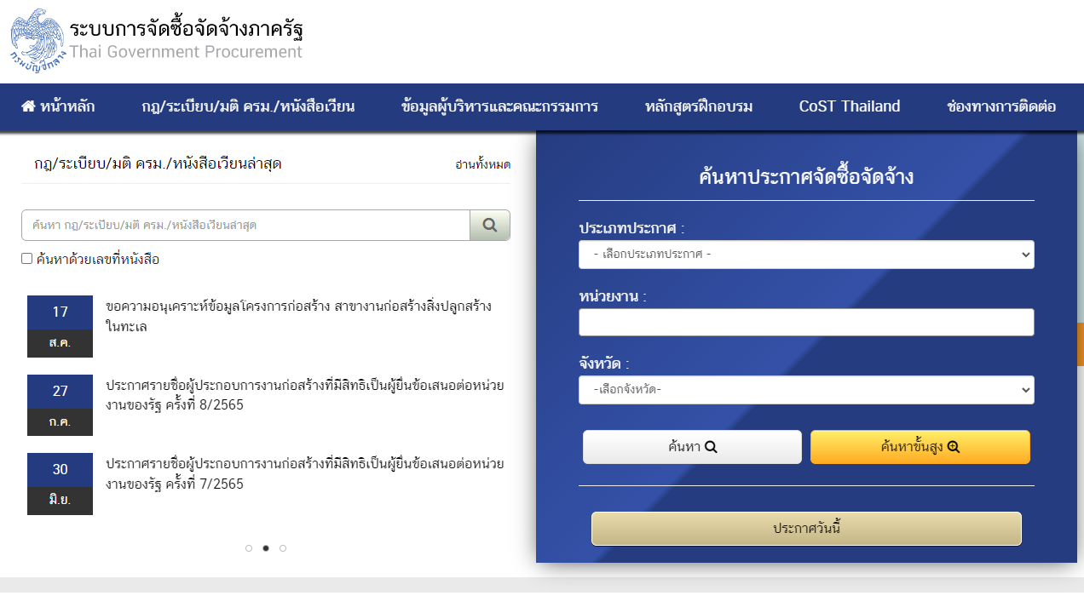Select the third carousel dot

point(282,548)
